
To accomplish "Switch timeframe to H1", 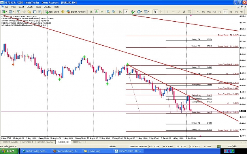I will [x=220, y=12].
